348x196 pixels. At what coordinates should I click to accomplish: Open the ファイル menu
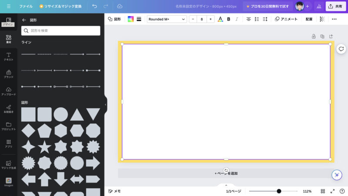[x=26, y=7]
